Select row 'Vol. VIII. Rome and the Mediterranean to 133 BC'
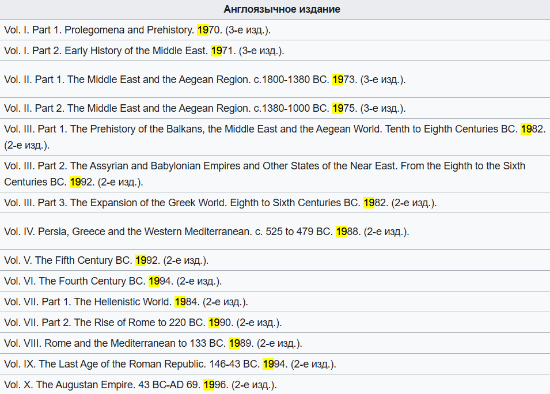This screenshot has width=550, height=394. (x=275, y=343)
